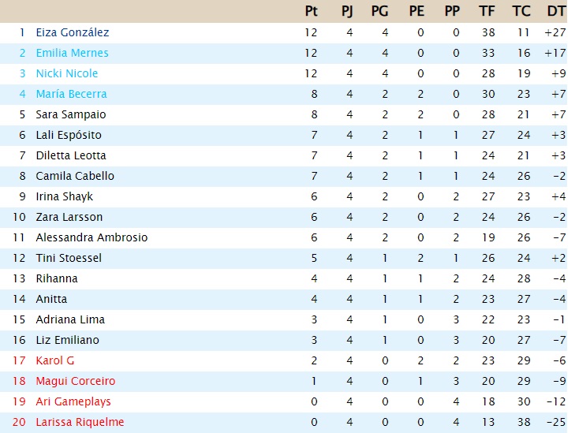Viewport: 575px width, 433px height.
Task: Click Tini Stoessel name
Action: (x=69, y=259)
